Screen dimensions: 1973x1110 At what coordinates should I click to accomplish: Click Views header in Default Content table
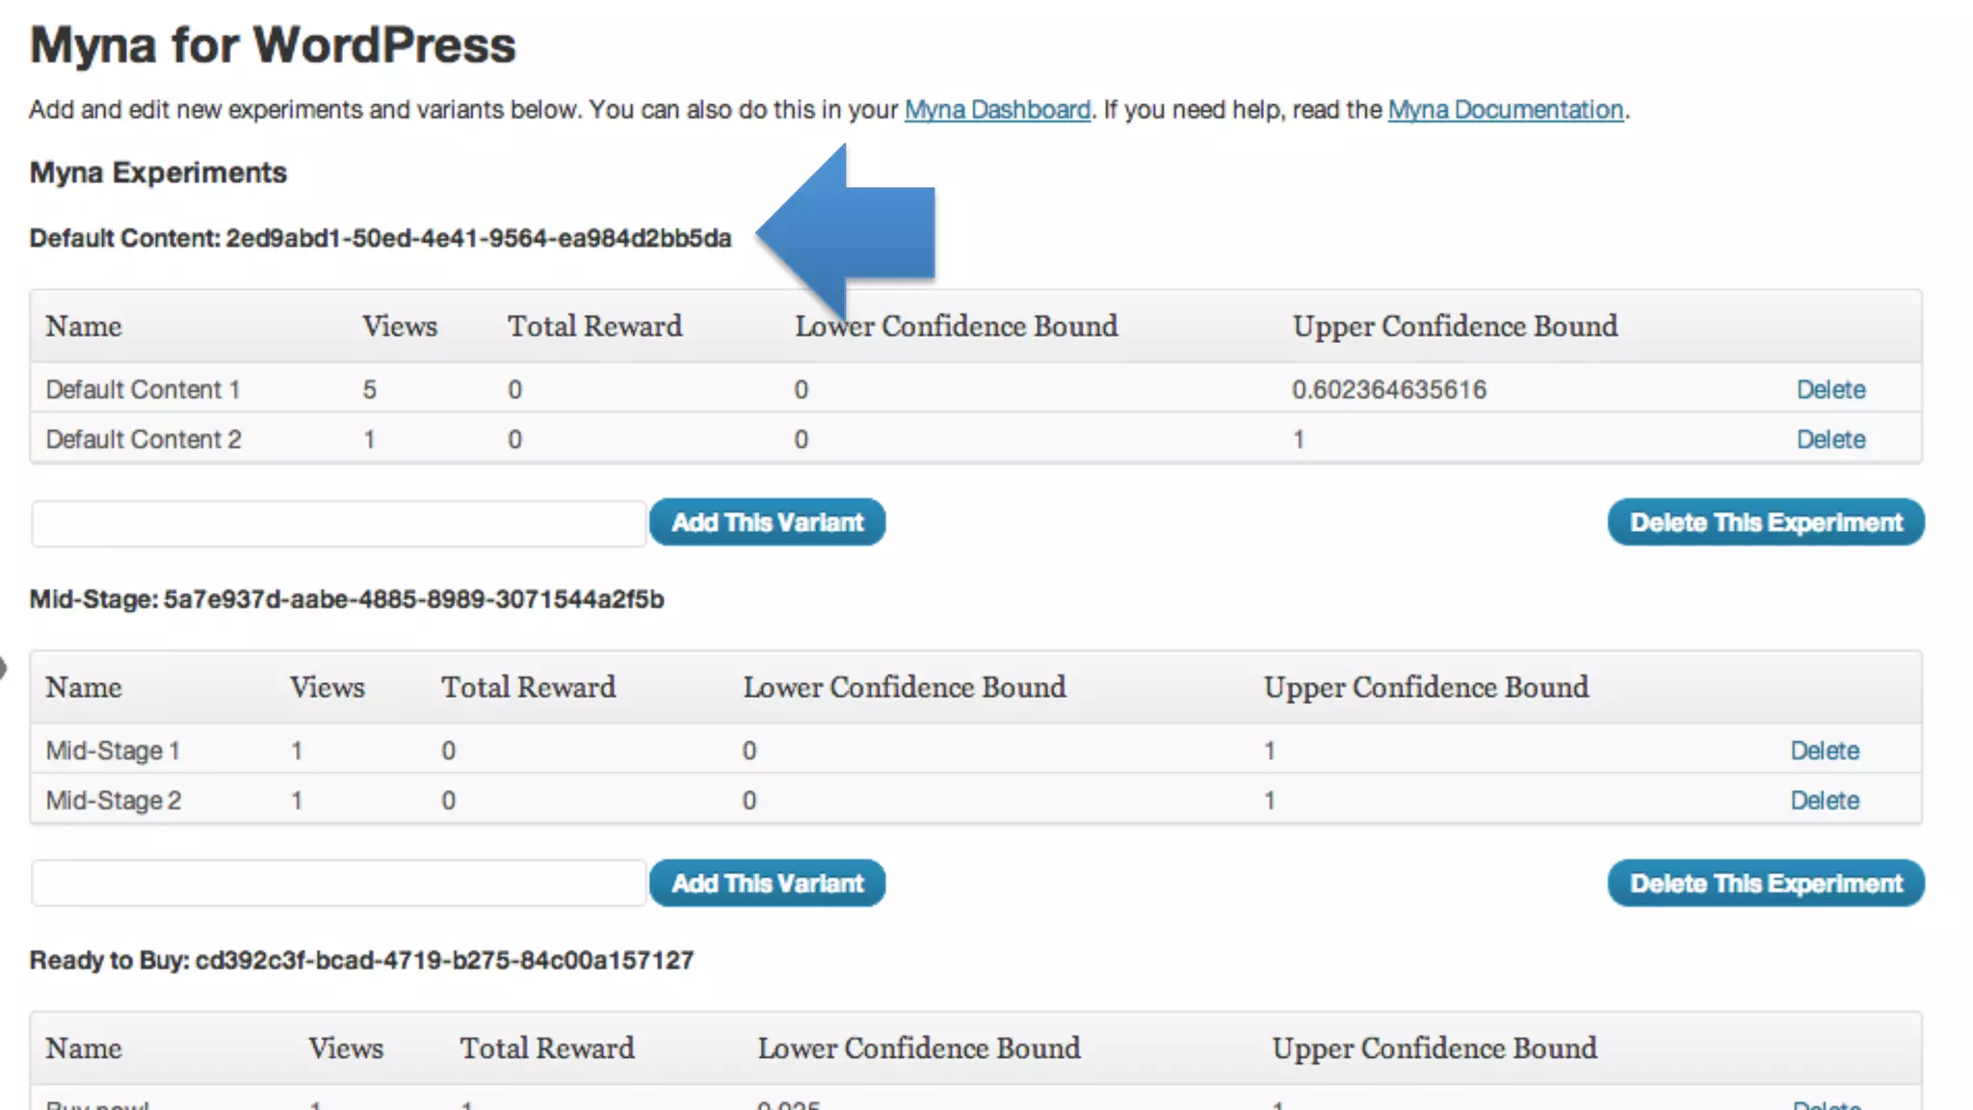[399, 327]
